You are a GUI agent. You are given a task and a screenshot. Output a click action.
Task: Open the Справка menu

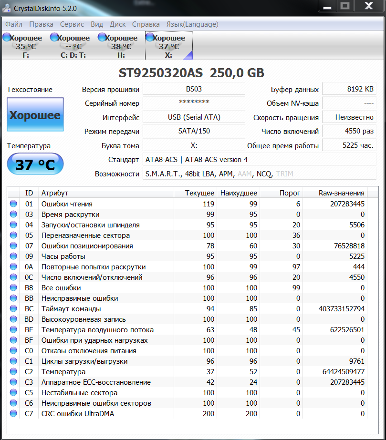(146, 24)
